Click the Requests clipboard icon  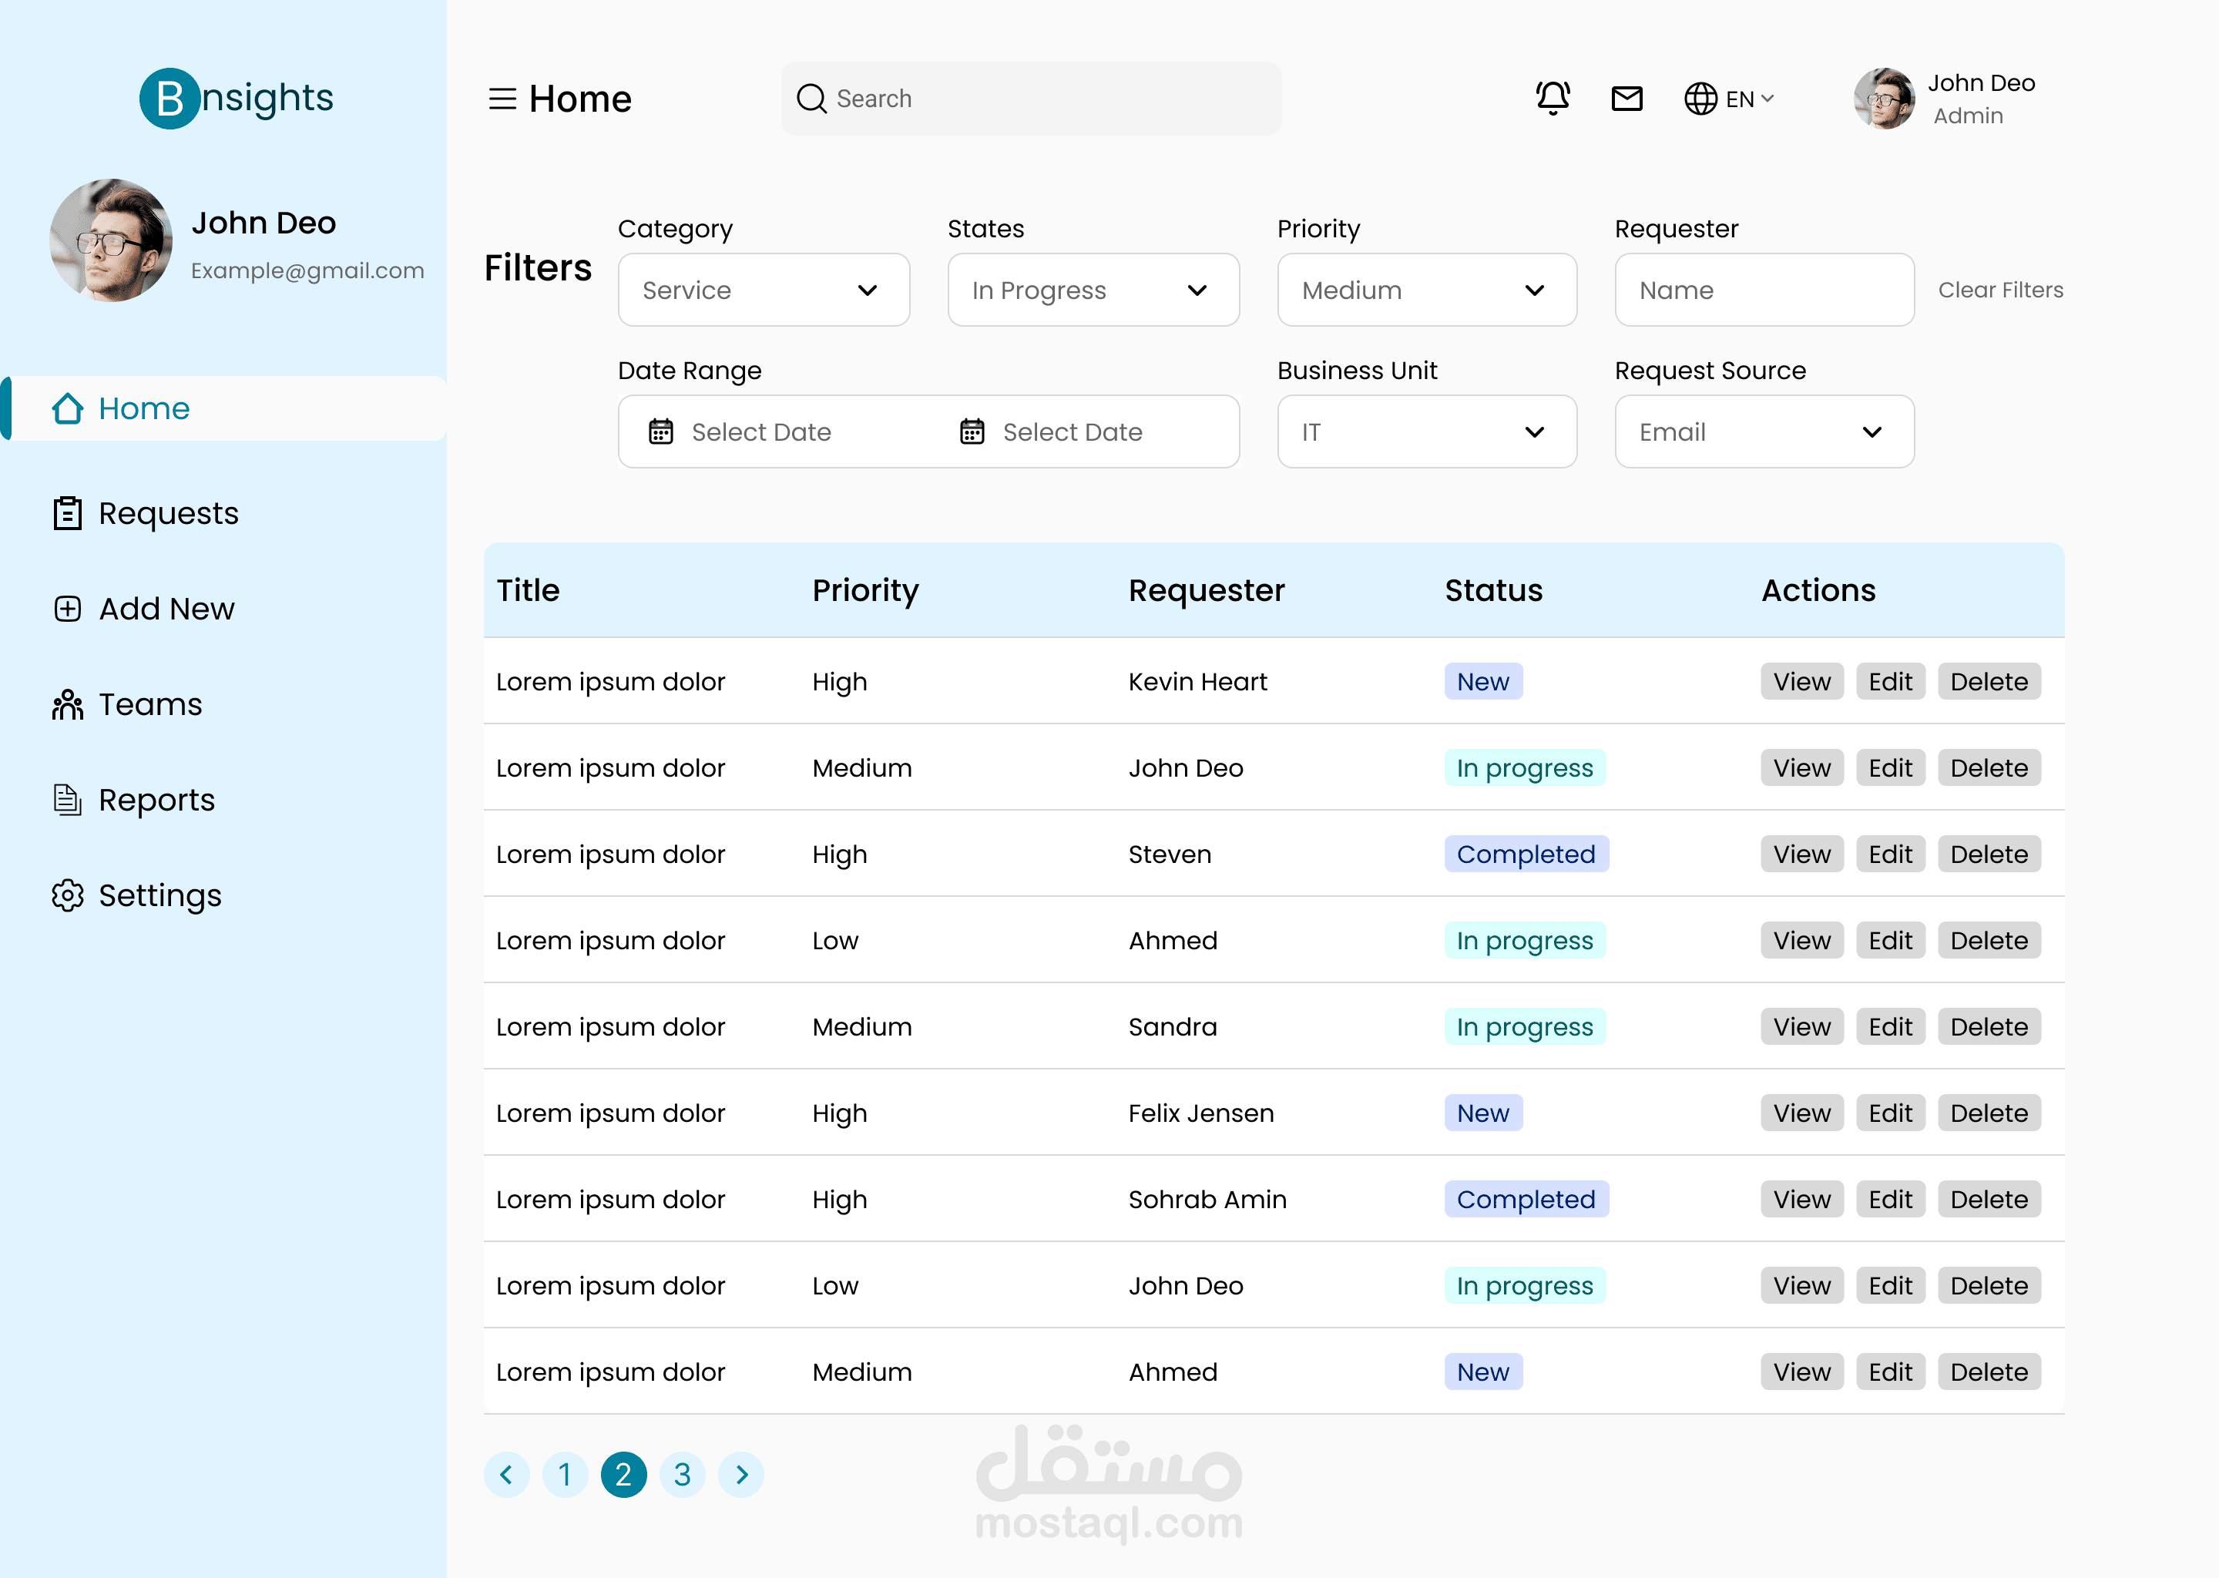(x=67, y=513)
